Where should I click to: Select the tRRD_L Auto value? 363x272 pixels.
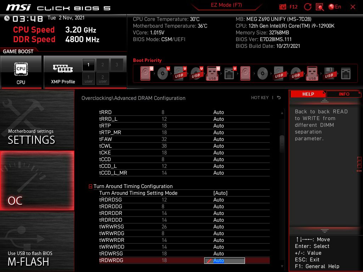218,119
